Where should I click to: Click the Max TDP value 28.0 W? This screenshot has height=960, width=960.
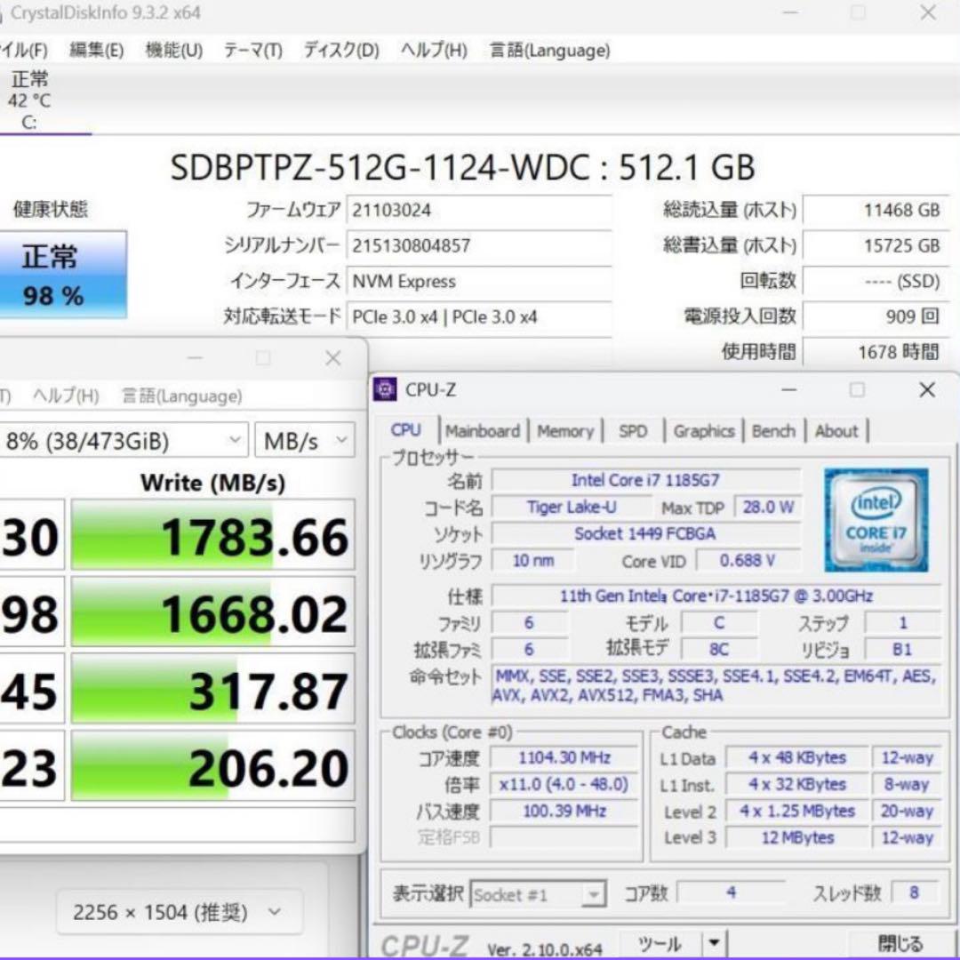pos(768,507)
